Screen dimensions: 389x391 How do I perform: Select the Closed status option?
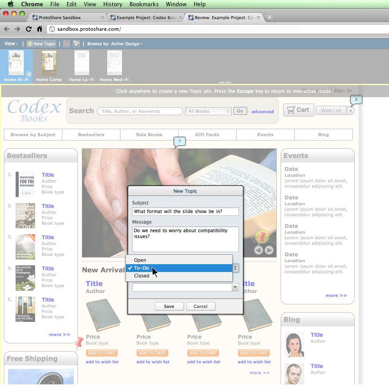point(141,276)
